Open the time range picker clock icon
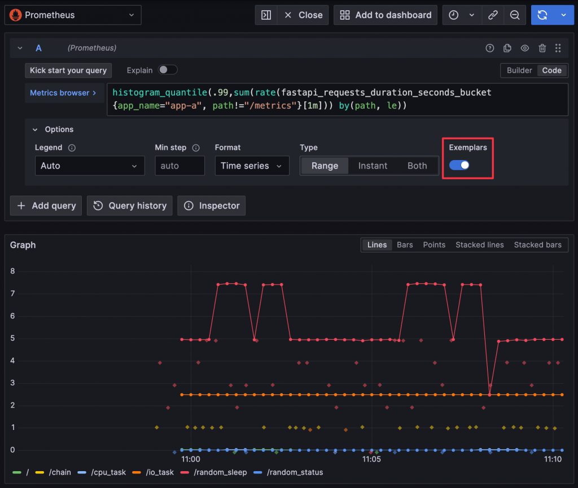This screenshot has width=578, height=488. [453, 15]
